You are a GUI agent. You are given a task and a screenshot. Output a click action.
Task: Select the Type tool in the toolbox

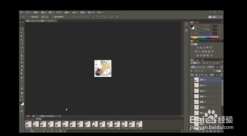point(22,82)
